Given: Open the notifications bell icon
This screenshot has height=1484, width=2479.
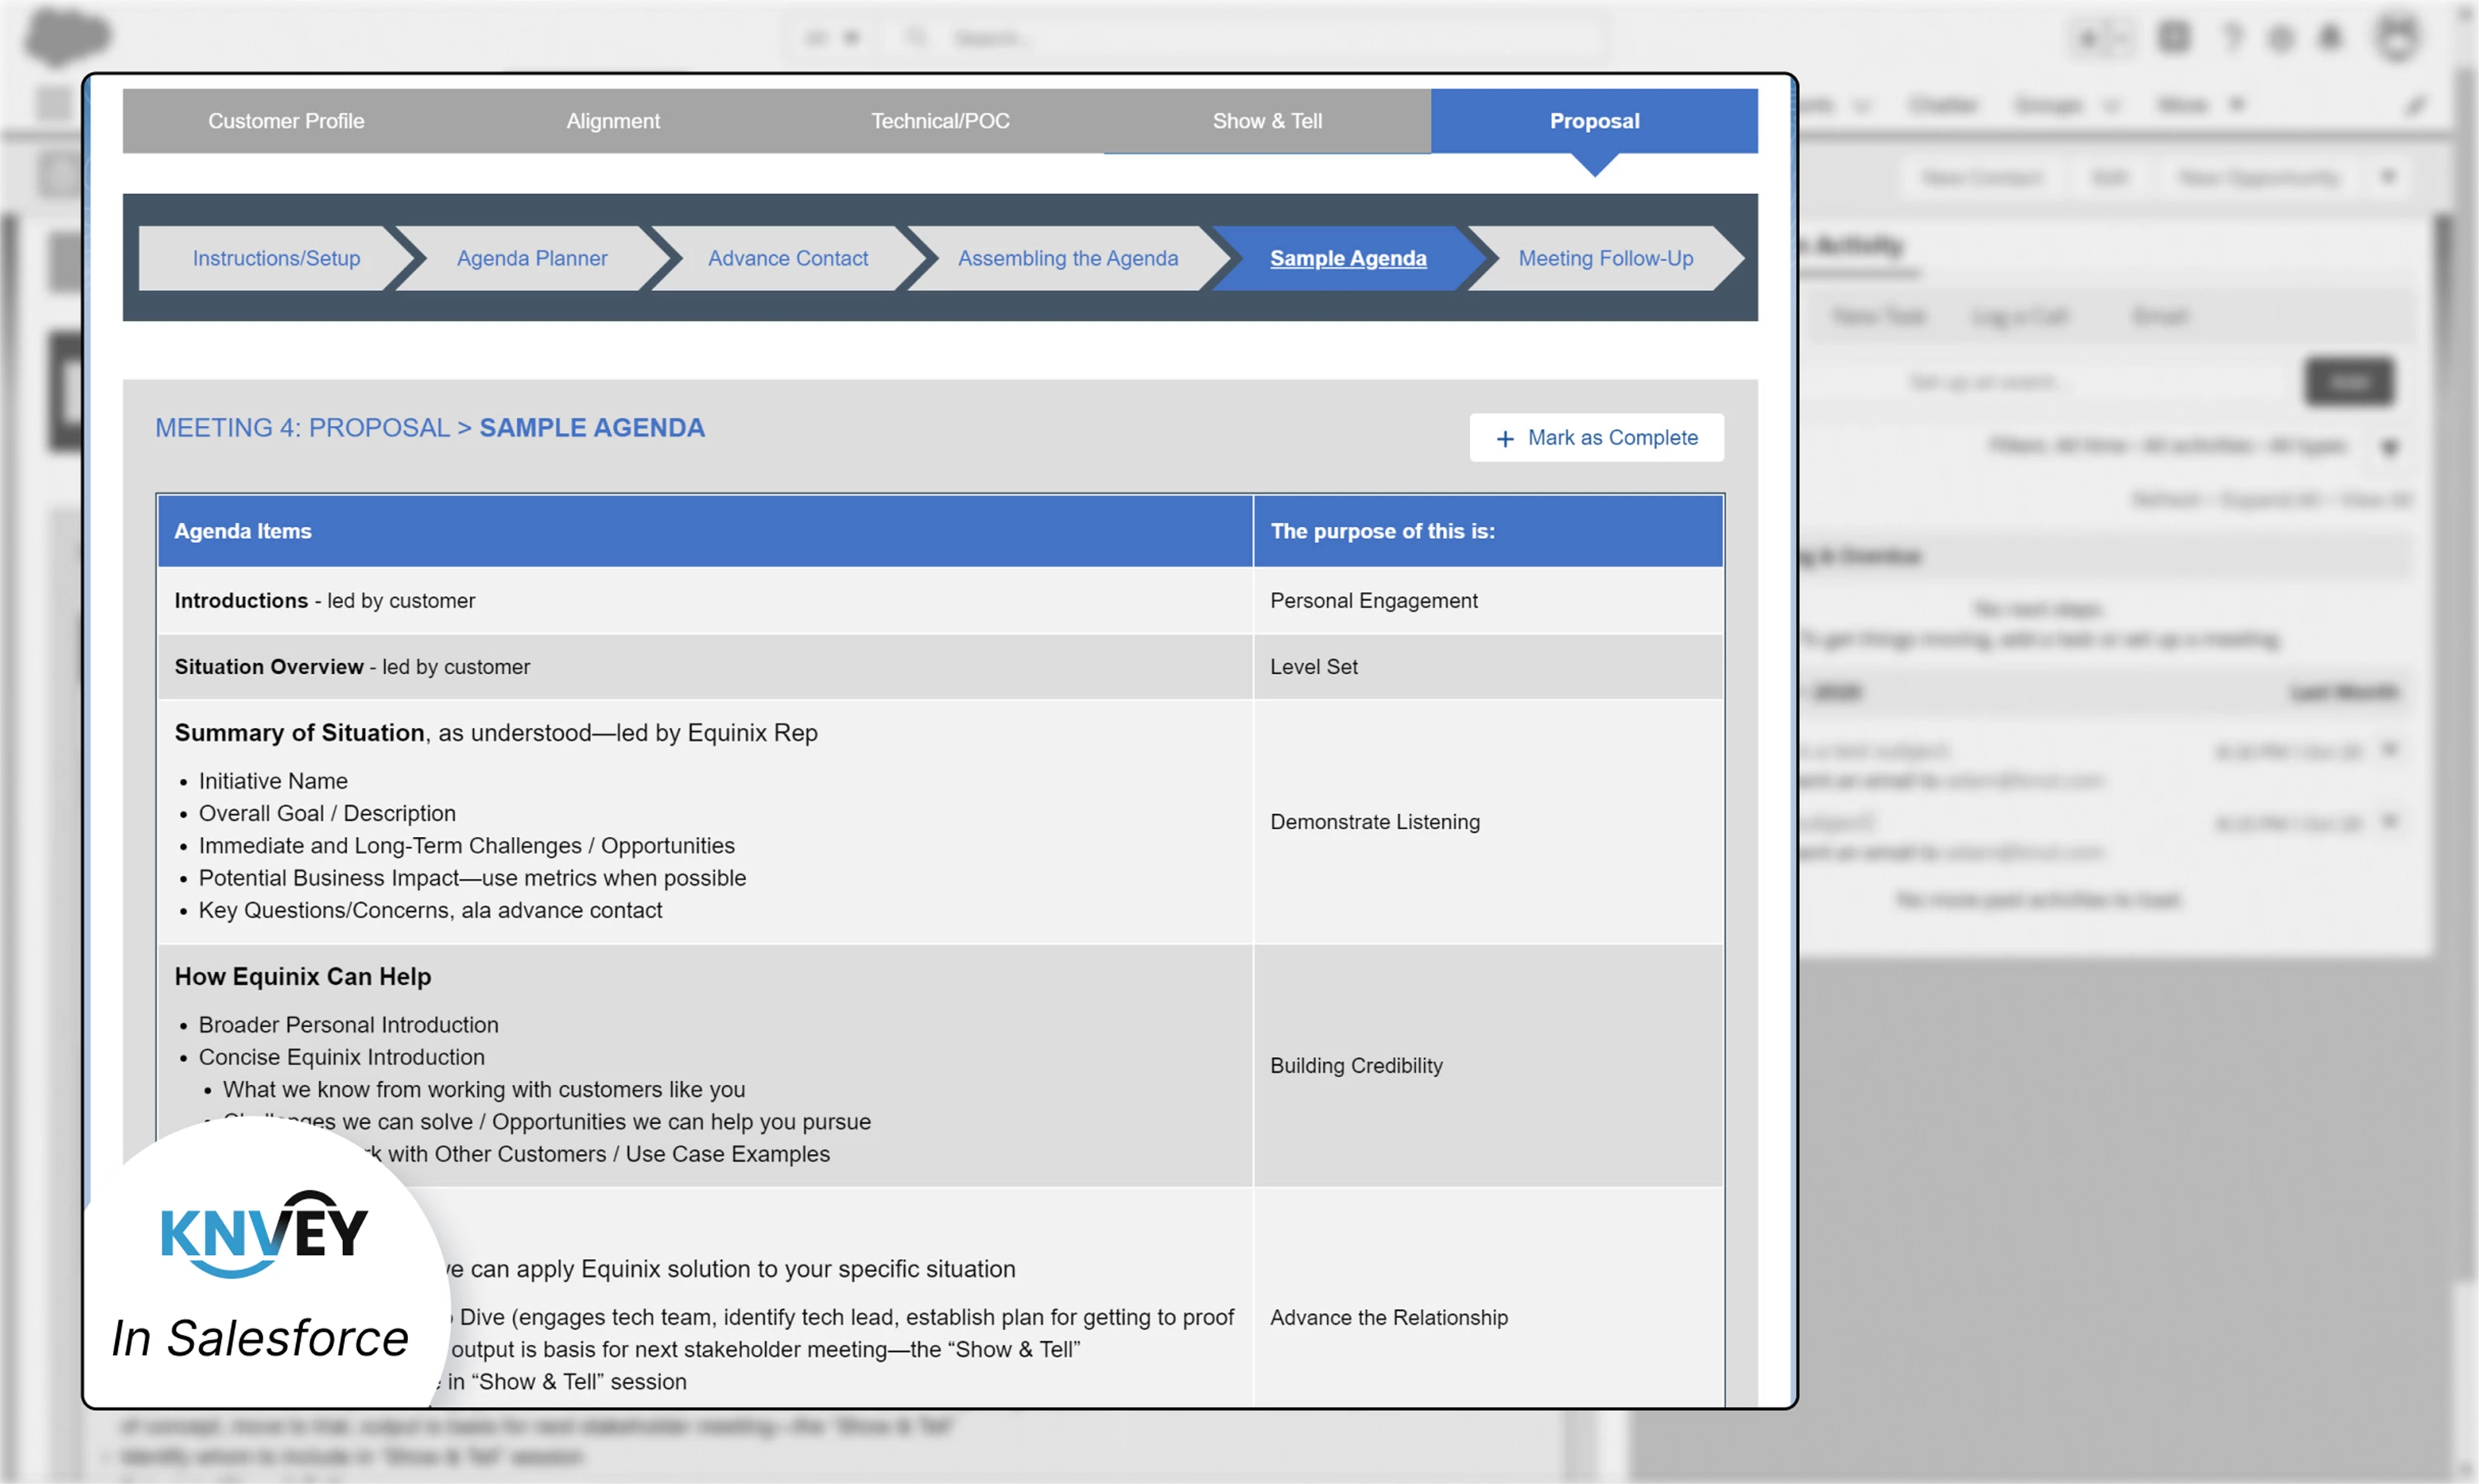Looking at the screenshot, I should point(2330,38).
